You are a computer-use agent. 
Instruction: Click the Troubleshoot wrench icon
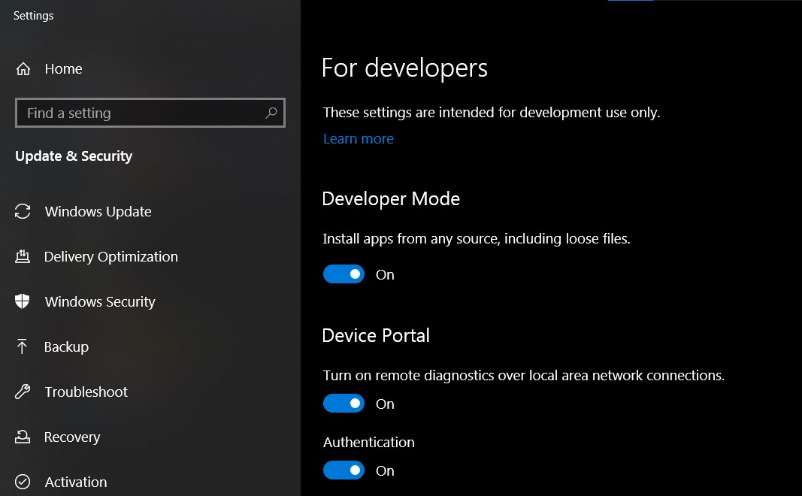point(23,392)
